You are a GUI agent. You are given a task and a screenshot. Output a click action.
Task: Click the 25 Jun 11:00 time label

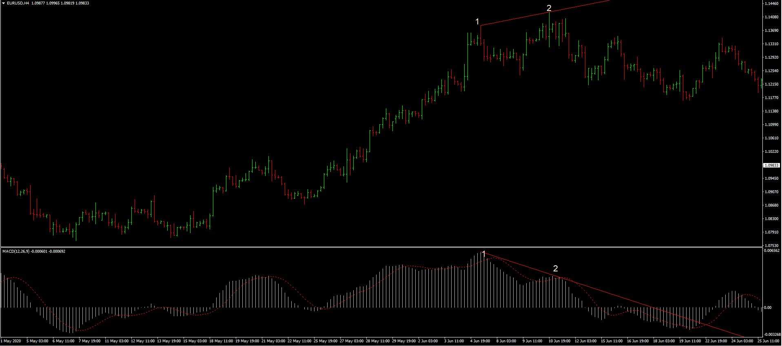pyautogui.click(x=769, y=341)
